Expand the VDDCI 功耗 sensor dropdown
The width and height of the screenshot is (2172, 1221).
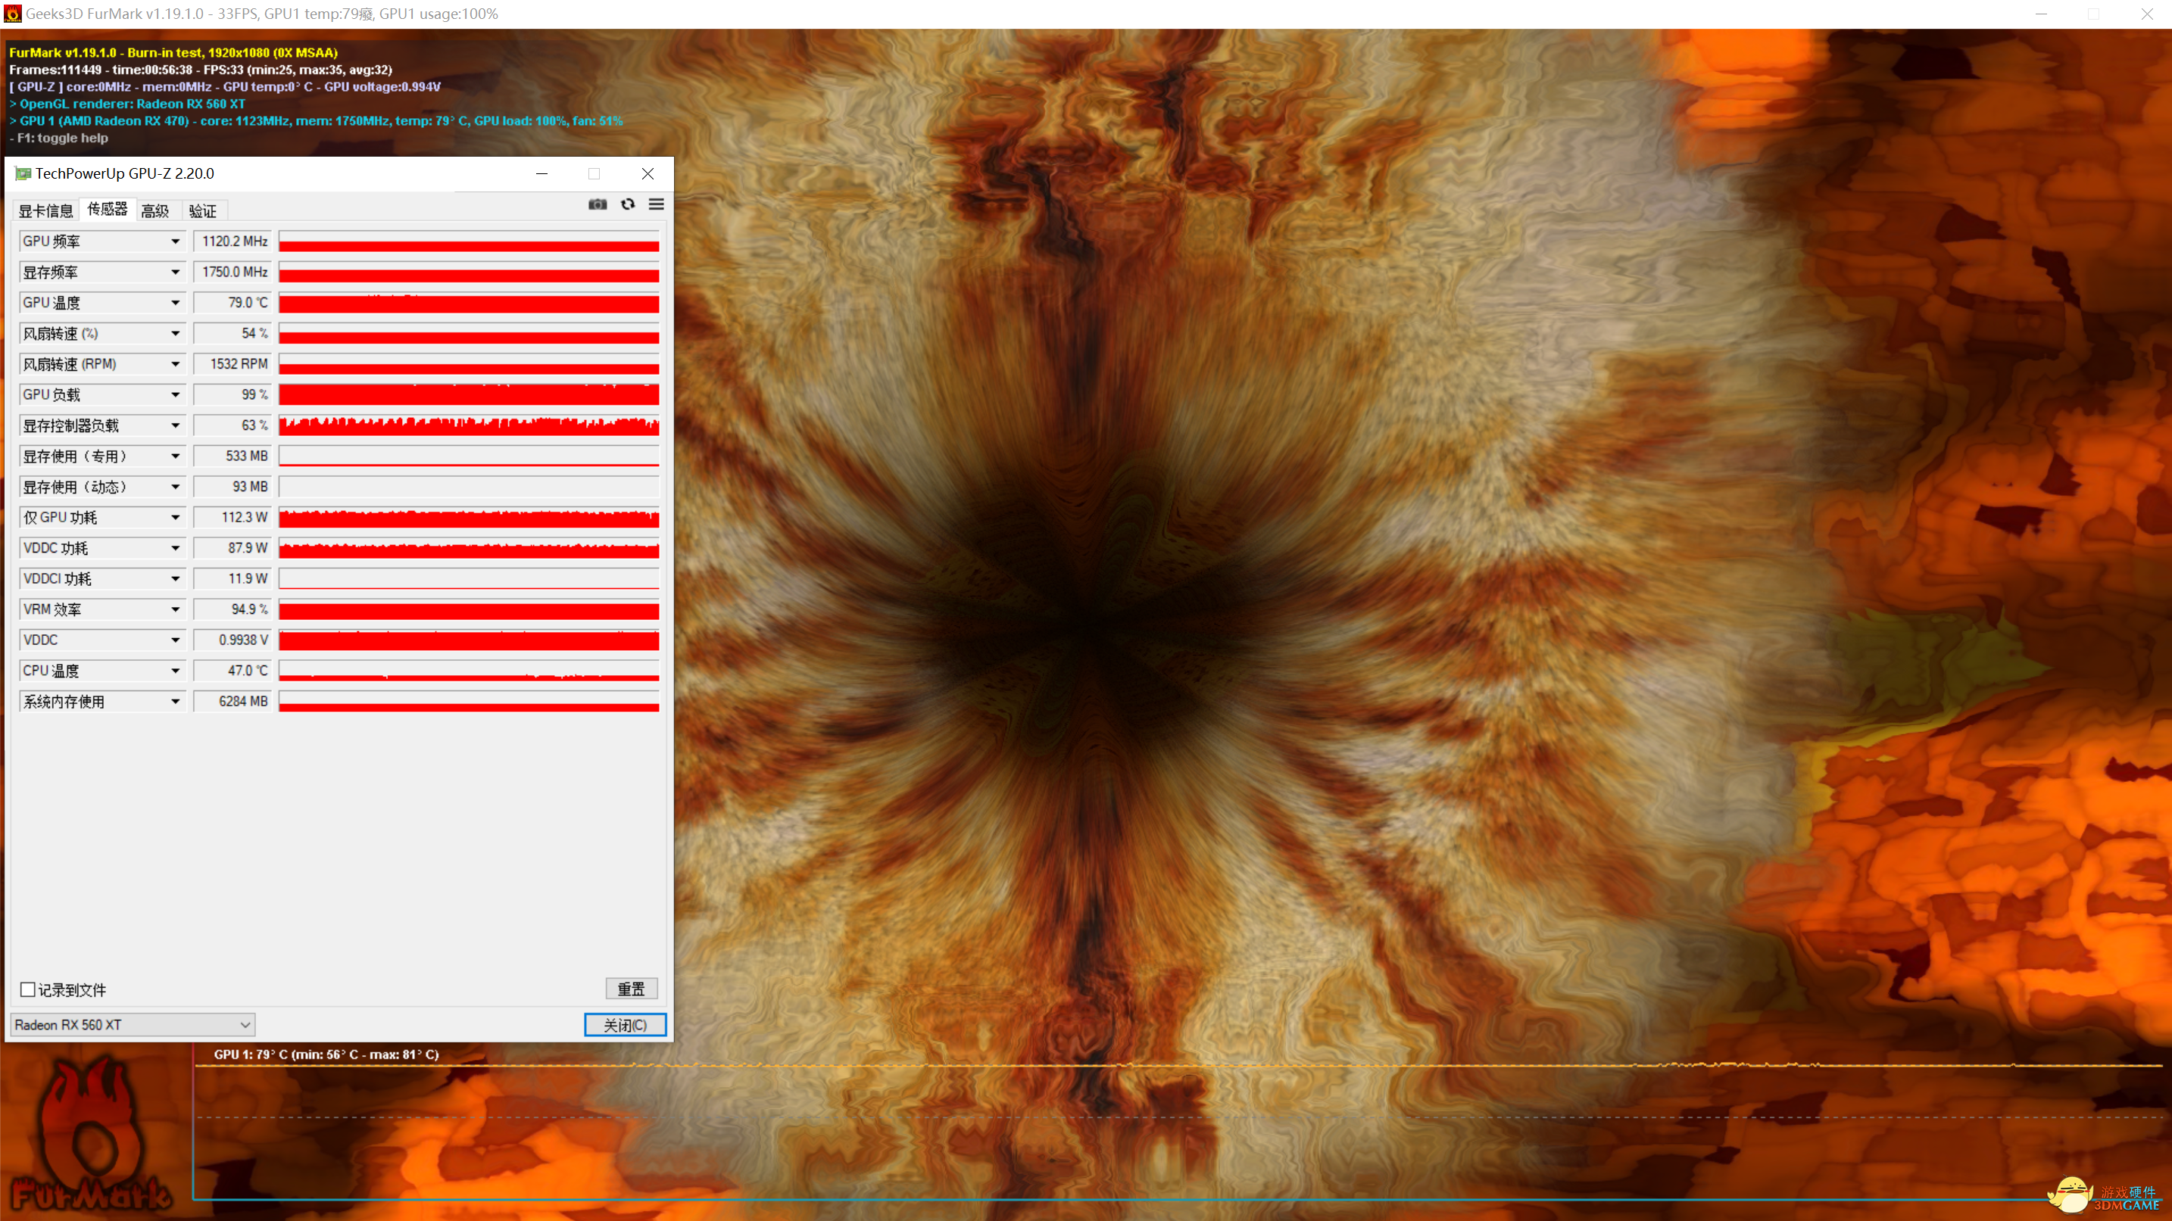point(174,579)
